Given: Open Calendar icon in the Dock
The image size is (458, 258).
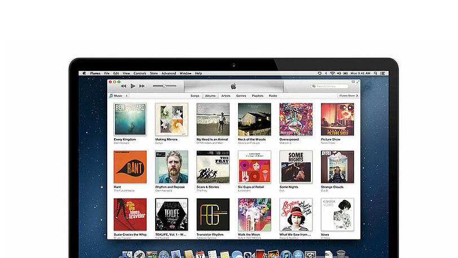Looking at the screenshot, I should pos(200,255).
